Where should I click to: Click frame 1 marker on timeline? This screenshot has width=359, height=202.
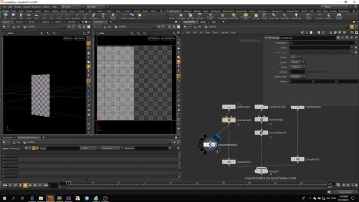point(68,183)
